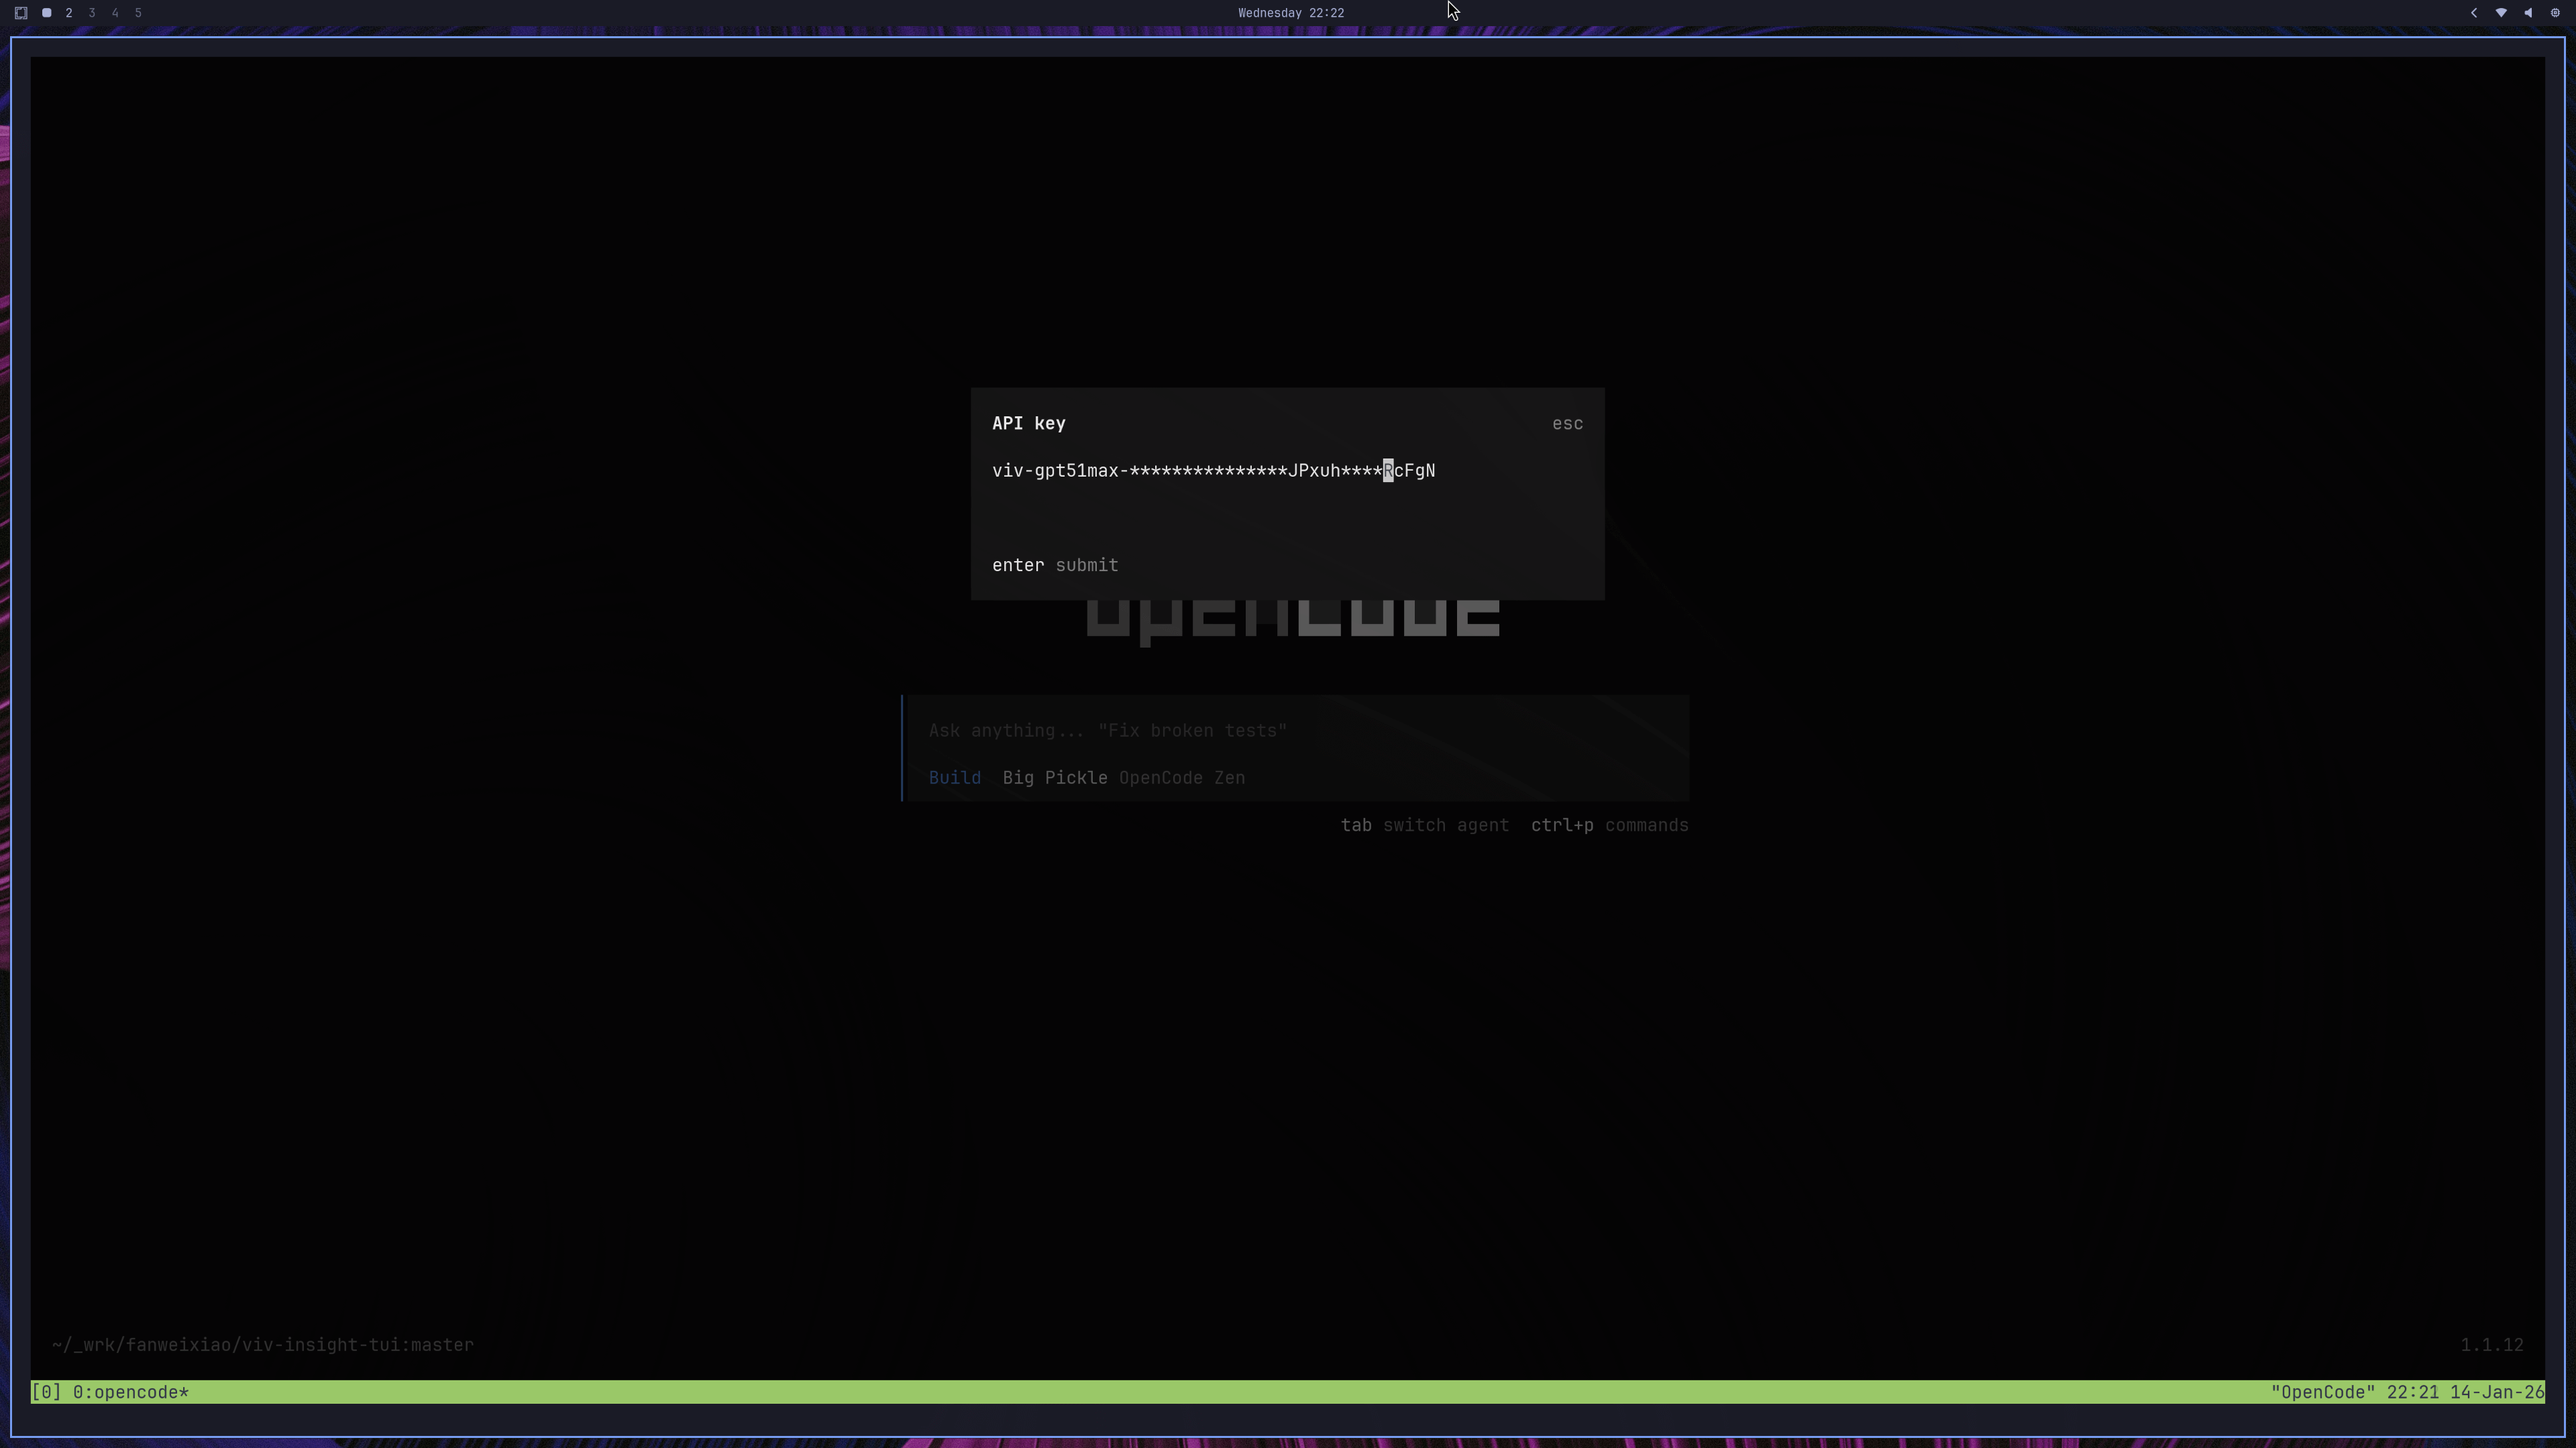
Task: Open the Big Pickle model selector
Action: pos(1054,778)
